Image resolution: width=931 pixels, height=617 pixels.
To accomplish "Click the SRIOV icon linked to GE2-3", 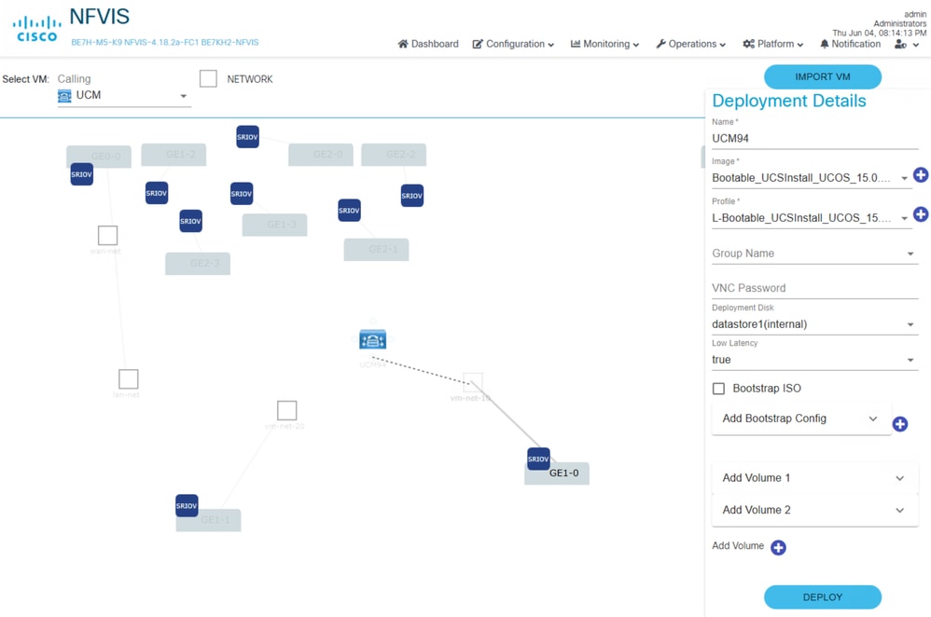I will (x=190, y=221).
